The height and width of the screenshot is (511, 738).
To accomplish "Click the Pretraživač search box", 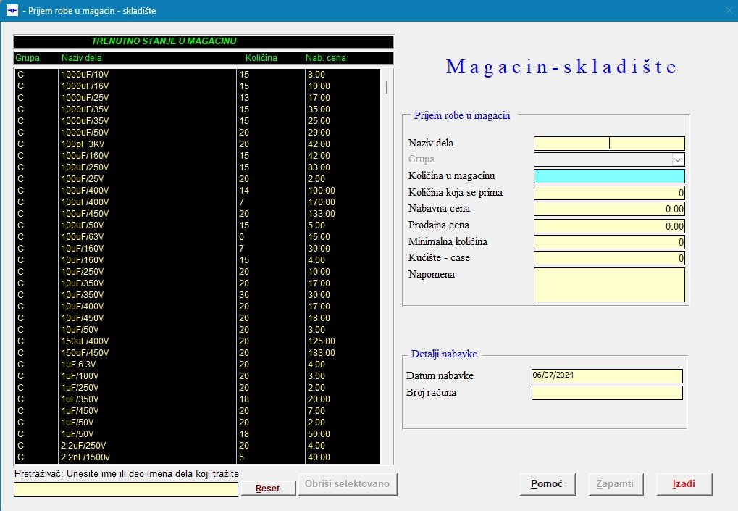I will [125, 489].
